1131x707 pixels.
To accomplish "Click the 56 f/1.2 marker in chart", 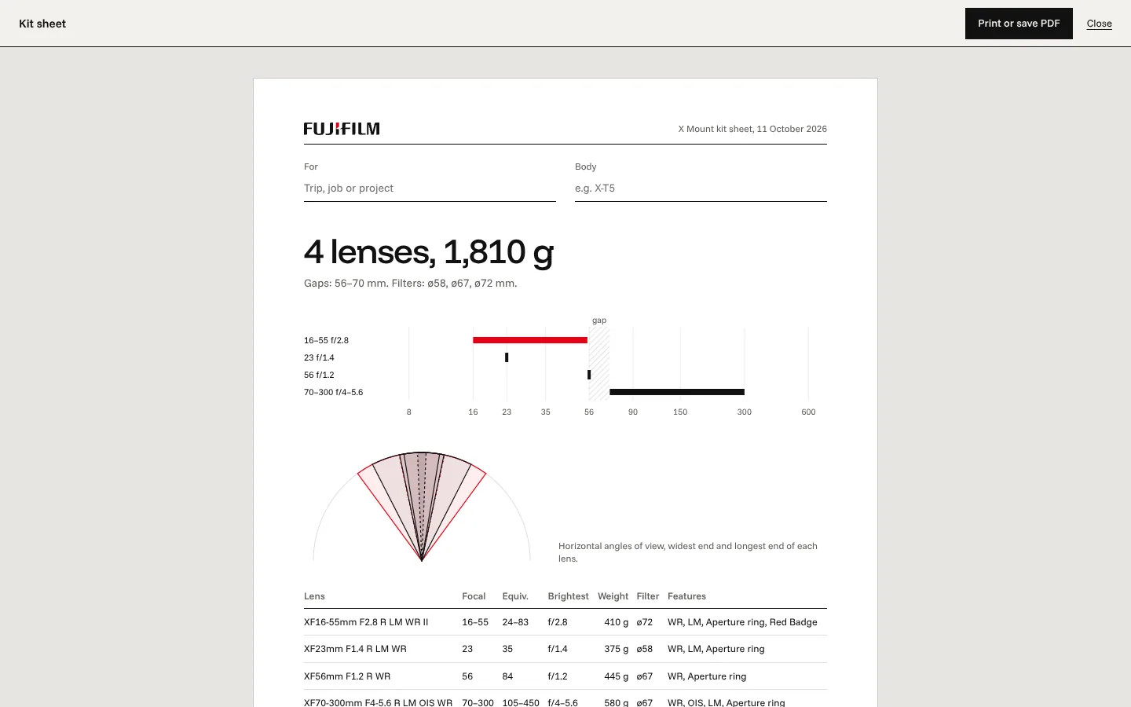I will coord(589,375).
